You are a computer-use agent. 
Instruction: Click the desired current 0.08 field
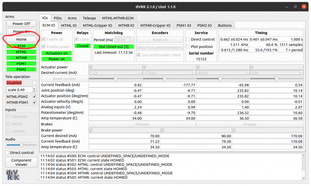pos(275,73)
